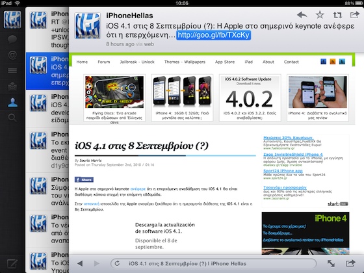Open the share action icon in tweet header

tap(354, 15)
